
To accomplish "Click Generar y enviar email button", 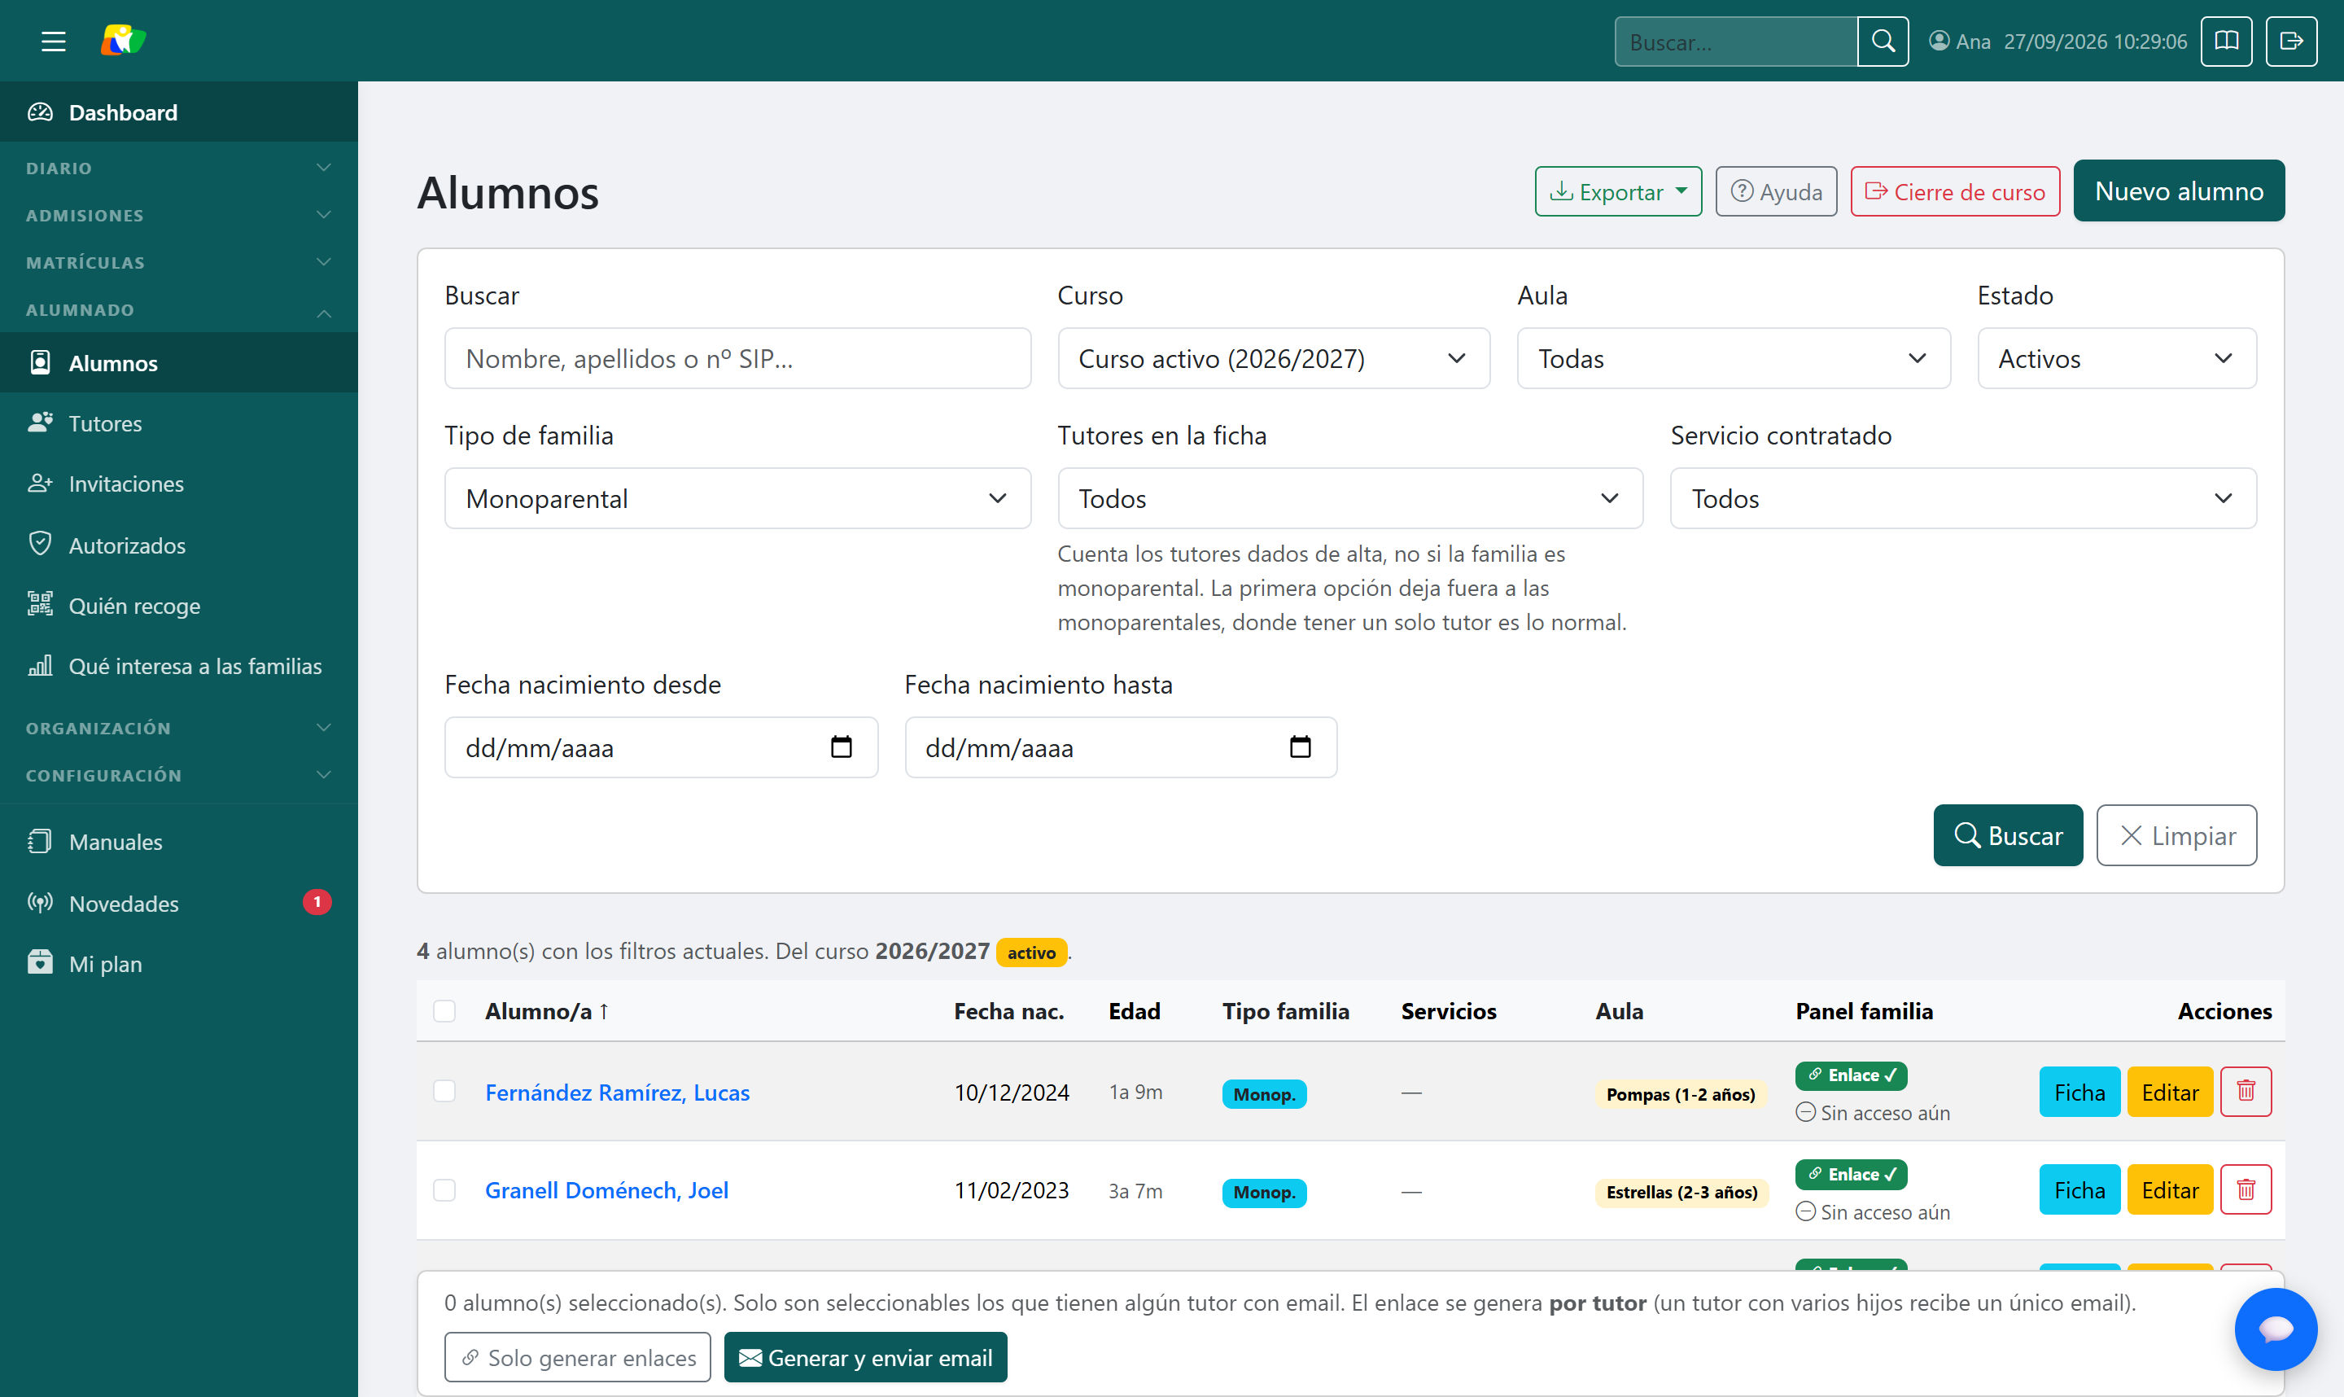I will tap(865, 1357).
